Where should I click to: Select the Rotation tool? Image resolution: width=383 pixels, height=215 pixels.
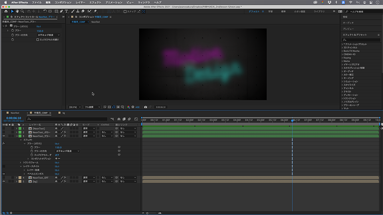click(45, 11)
